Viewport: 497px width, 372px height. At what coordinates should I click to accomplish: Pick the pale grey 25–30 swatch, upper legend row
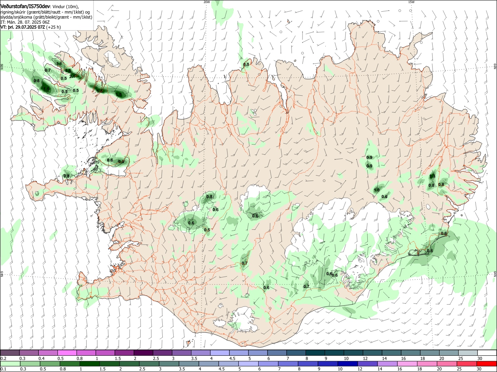(x=468, y=353)
